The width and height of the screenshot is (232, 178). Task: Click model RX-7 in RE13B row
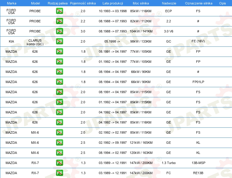pyautogui.click(x=35, y=173)
